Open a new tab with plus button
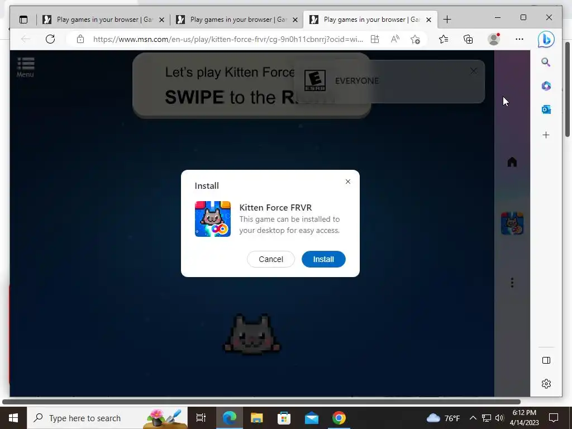The width and height of the screenshot is (572, 429). pos(447,20)
